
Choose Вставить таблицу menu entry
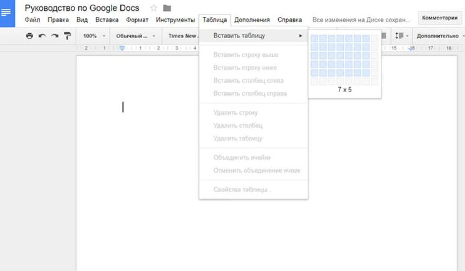coord(254,36)
